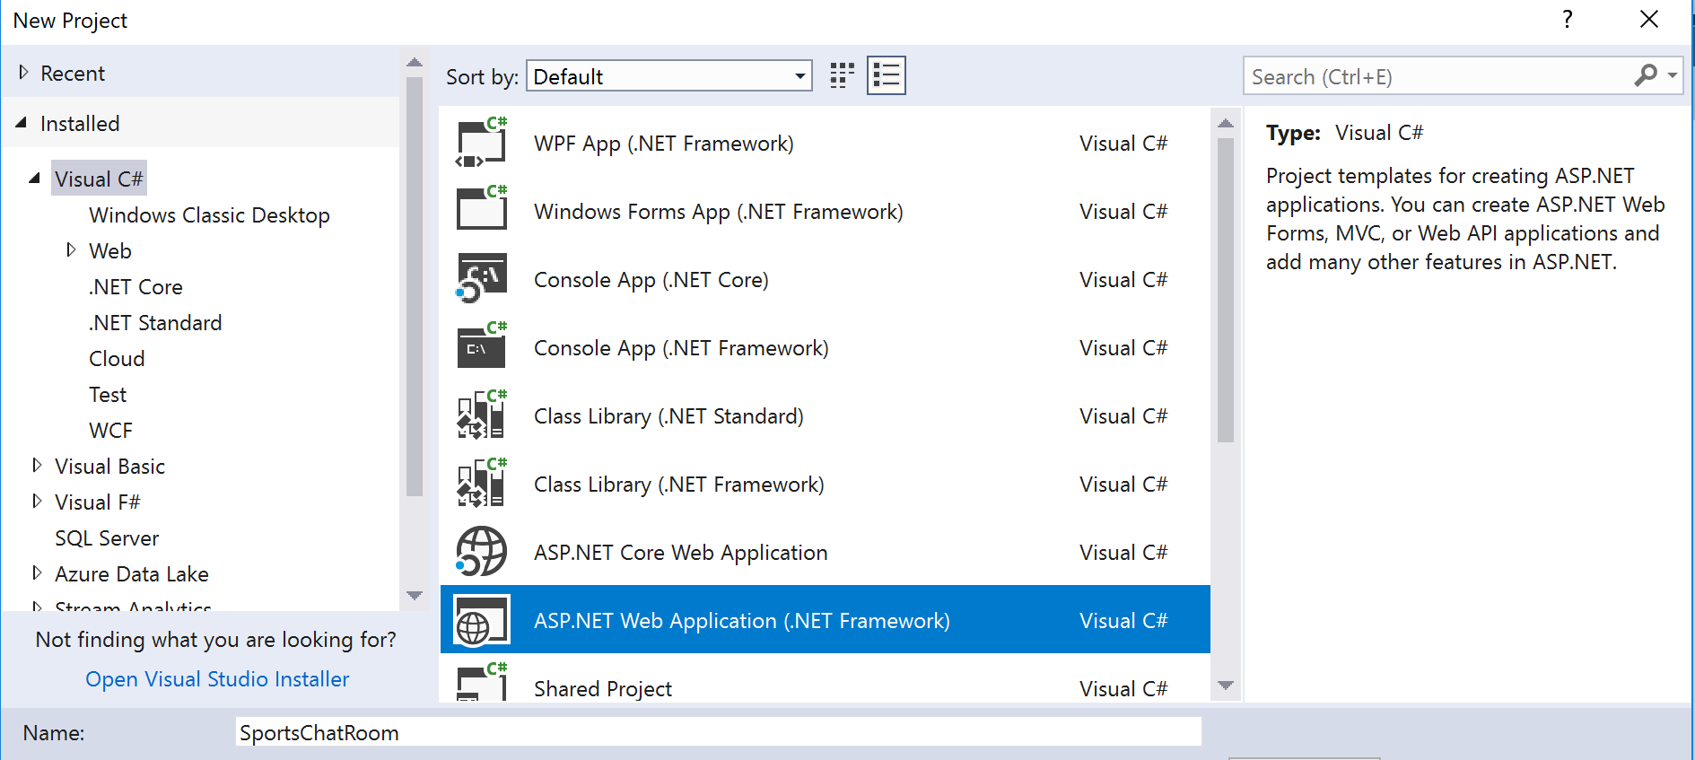Click the template list scrollbar down arrow
Image resolution: width=1695 pixels, height=760 pixels.
(1226, 686)
